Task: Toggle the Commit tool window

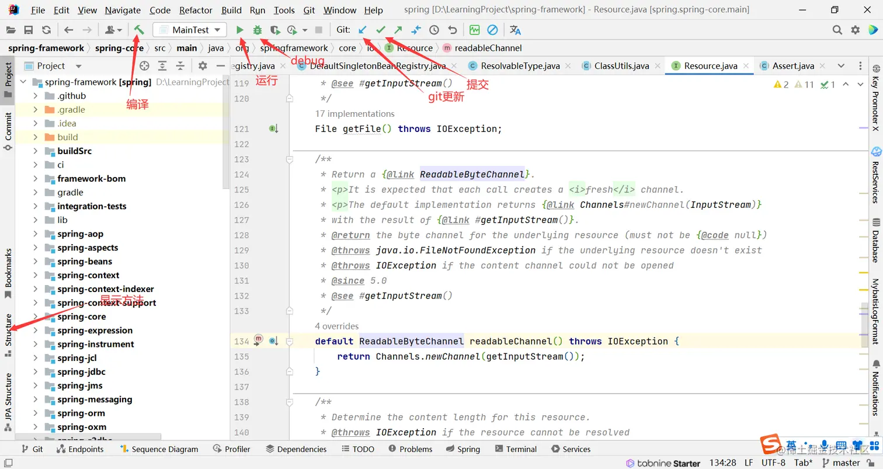Action: (x=8, y=131)
